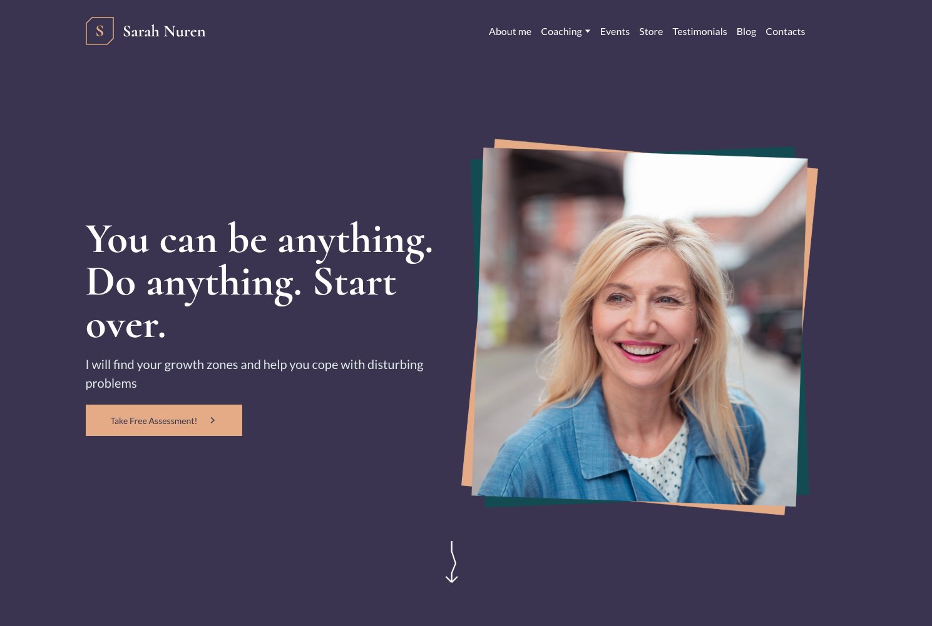Click the Sarah Nuren site title
The height and width of the screenshot is (626, 932).
pyautogui.click(x=164, y=31)
